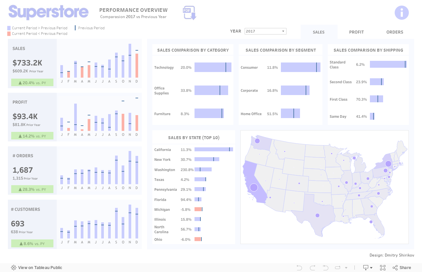Select the First Class shipping bar
This screenshot has width=422, height=272.
377,99
